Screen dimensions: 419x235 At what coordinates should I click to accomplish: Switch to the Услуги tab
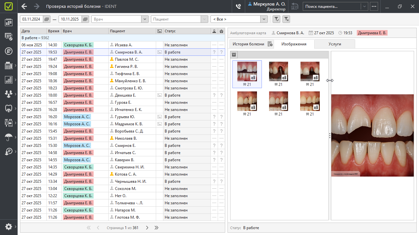(335, 44)
